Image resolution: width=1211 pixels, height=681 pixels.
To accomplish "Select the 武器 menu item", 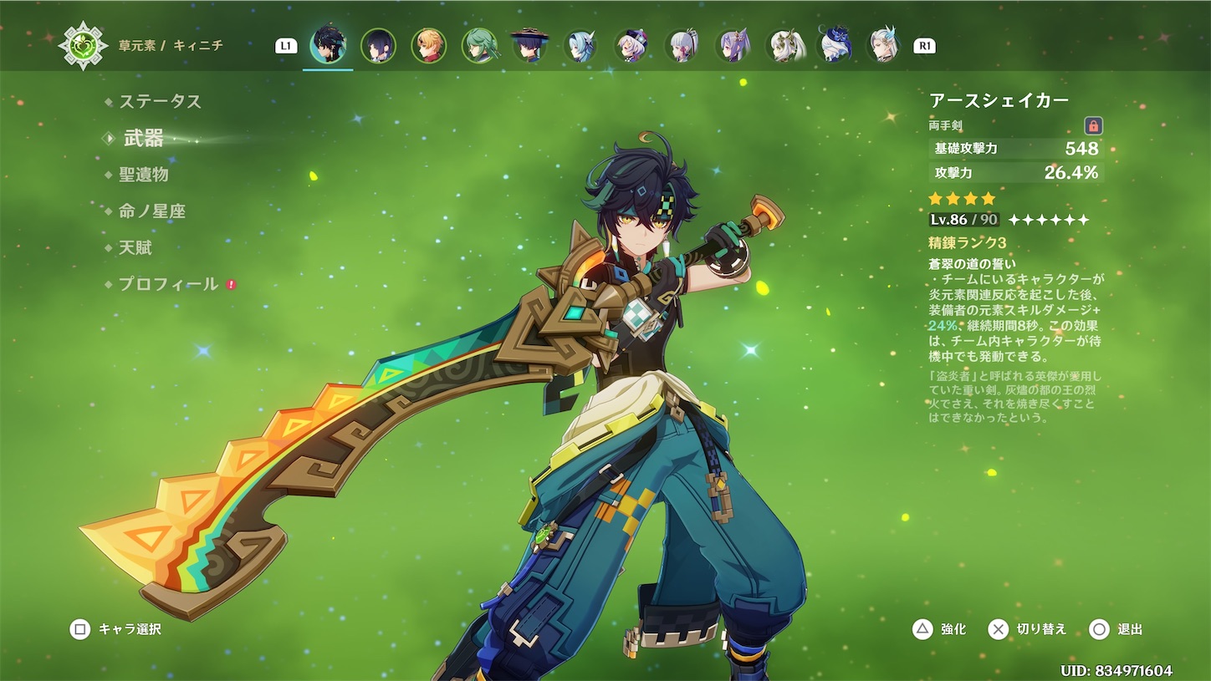I will (144, 138).
